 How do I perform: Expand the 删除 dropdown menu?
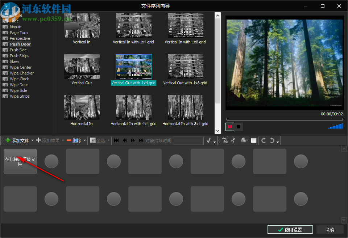[84, 140]
